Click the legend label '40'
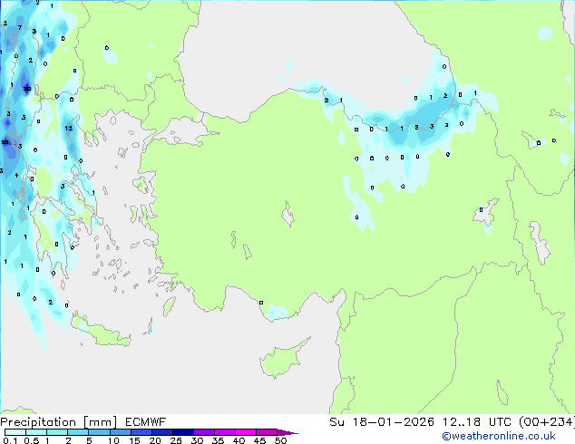575x444 pixels. (x=239, y=440)
